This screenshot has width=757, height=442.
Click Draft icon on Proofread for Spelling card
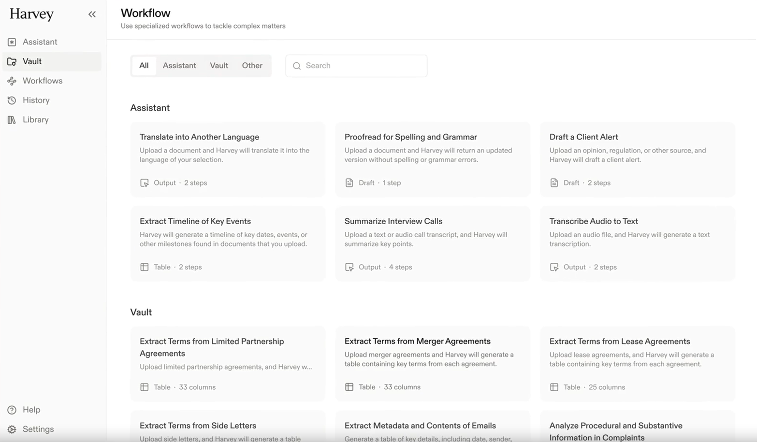pos(349,183)
